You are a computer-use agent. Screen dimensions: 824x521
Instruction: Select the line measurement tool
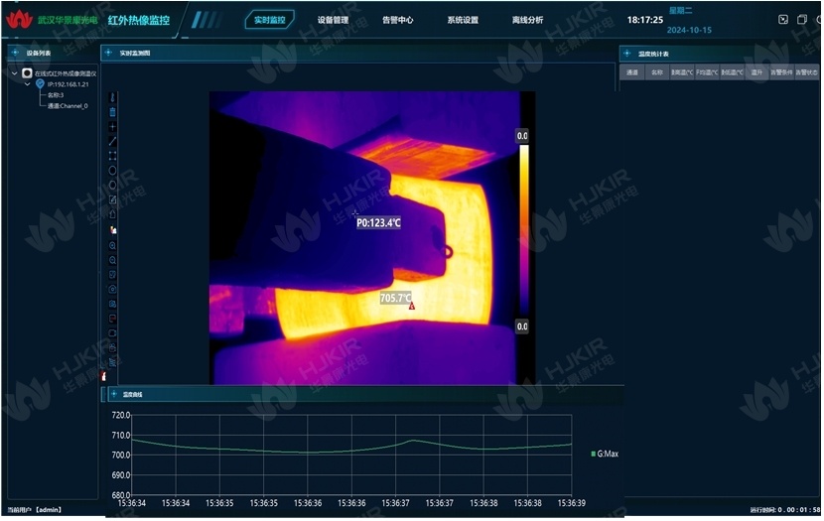click(x=112, y=141)
